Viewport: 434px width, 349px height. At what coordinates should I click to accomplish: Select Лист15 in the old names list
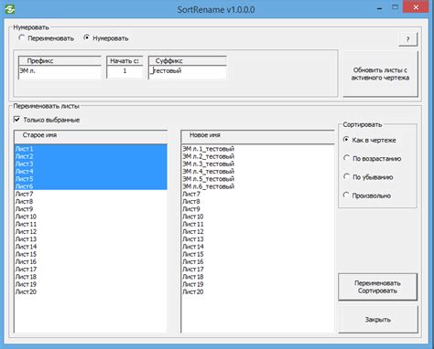pos(91,254)
